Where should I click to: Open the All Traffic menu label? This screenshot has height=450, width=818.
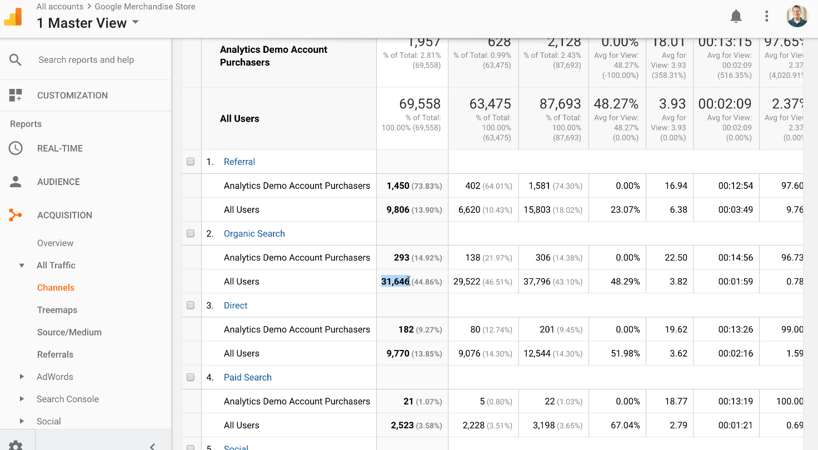[56, 266]
